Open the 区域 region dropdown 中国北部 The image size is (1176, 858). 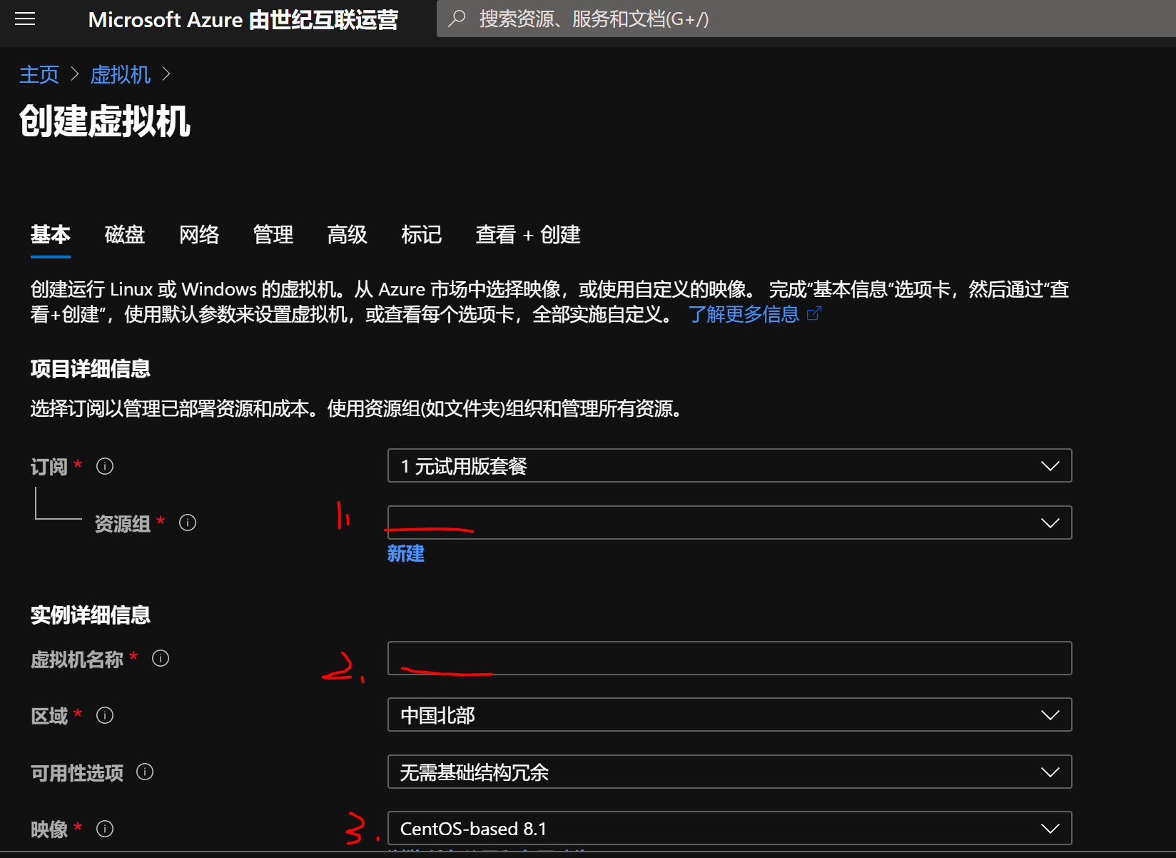[729, 715]
